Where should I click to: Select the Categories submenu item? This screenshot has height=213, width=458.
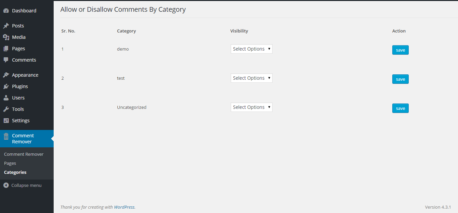coord(15,172)
